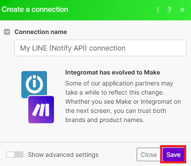191x166 pixels.
Task: Click the "Show advanced settings" label text
Action: [x=63, y=155]
